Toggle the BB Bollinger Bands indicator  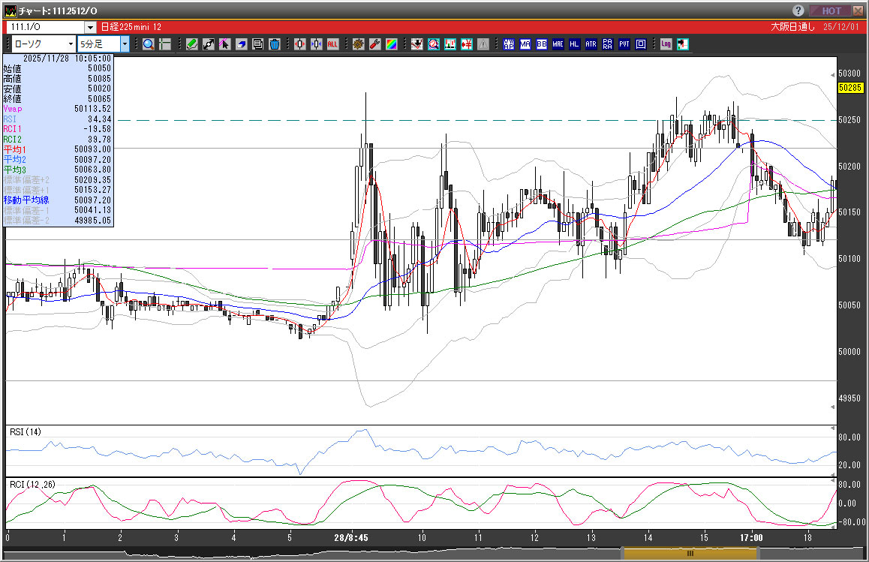[542, 44]
